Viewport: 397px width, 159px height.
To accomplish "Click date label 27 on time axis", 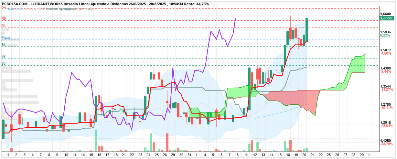I will pyautogui.click(x=345, y=155).
